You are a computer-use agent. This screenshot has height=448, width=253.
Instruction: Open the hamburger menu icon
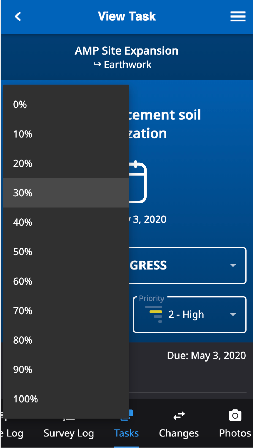click(x=238, y=16)
